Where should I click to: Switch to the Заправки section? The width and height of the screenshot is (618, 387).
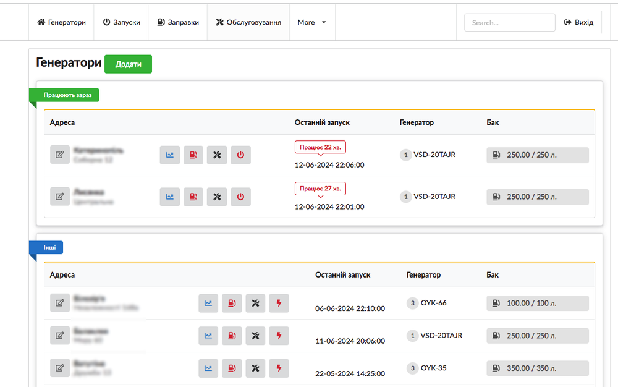(178, 22)
